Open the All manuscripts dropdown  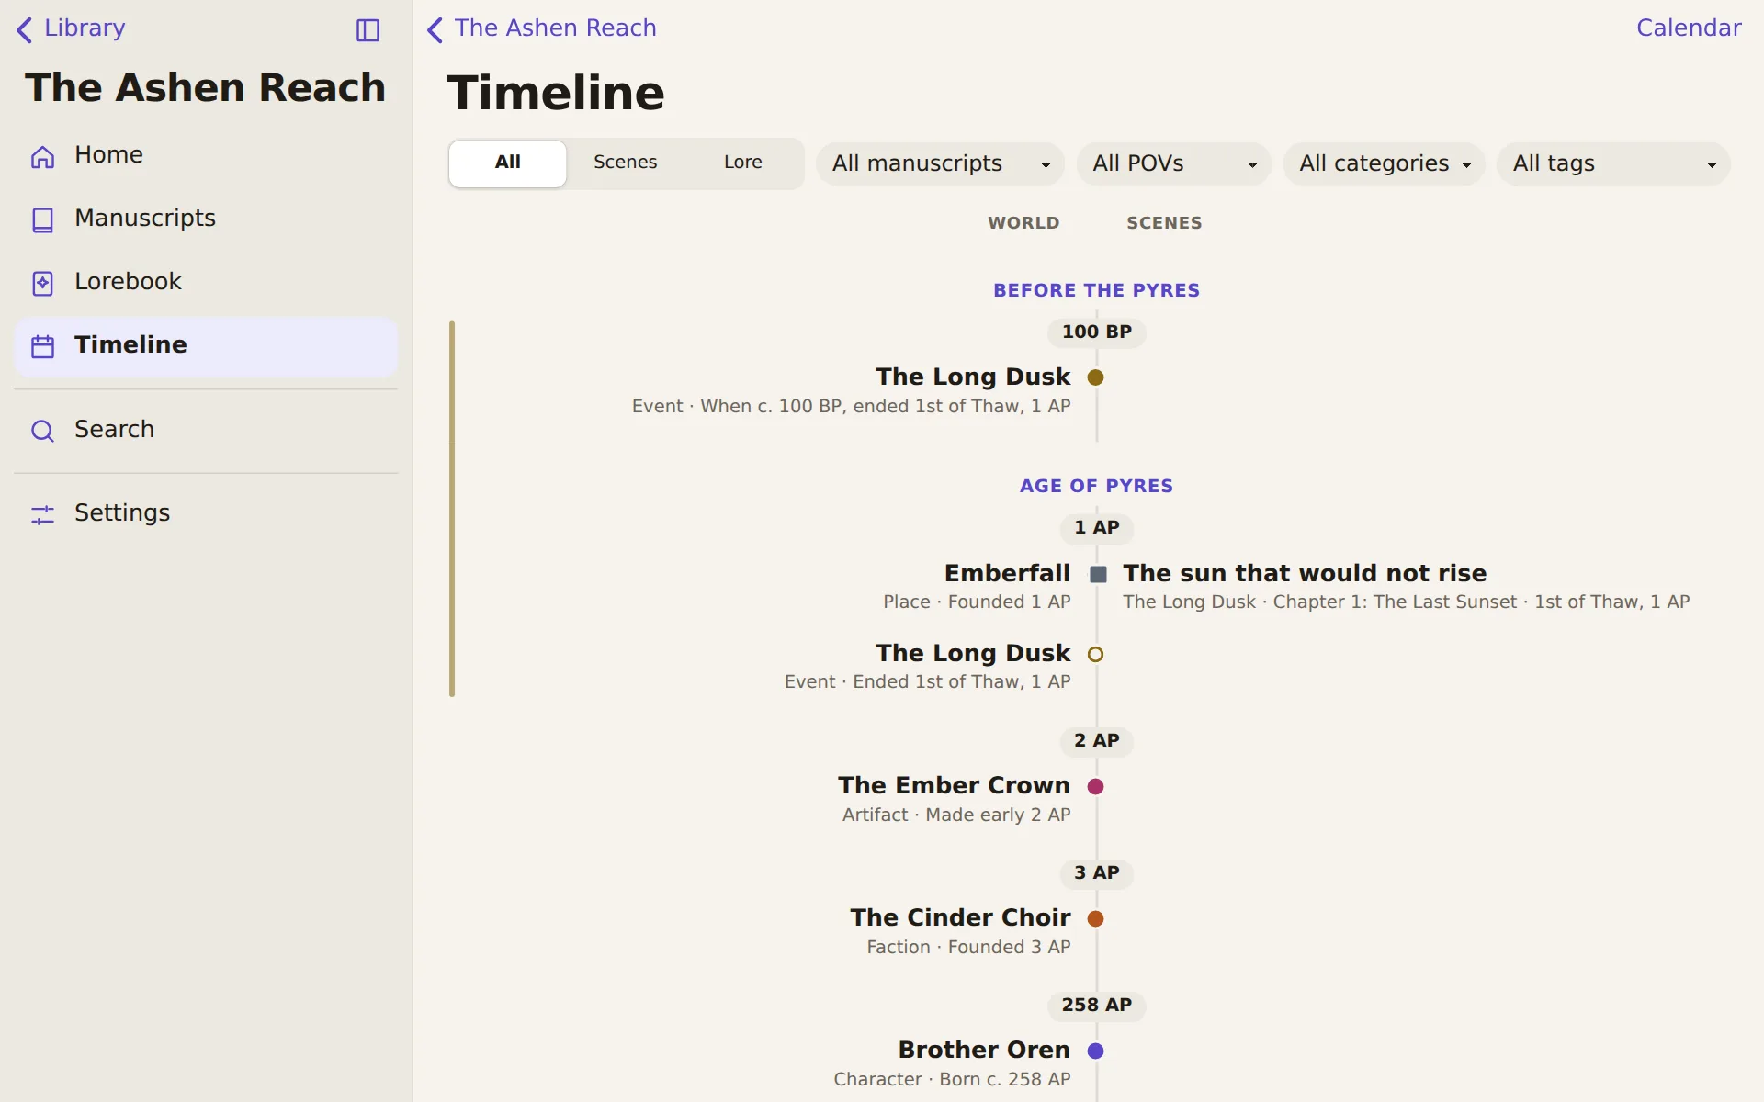click(x=941, y=163)
